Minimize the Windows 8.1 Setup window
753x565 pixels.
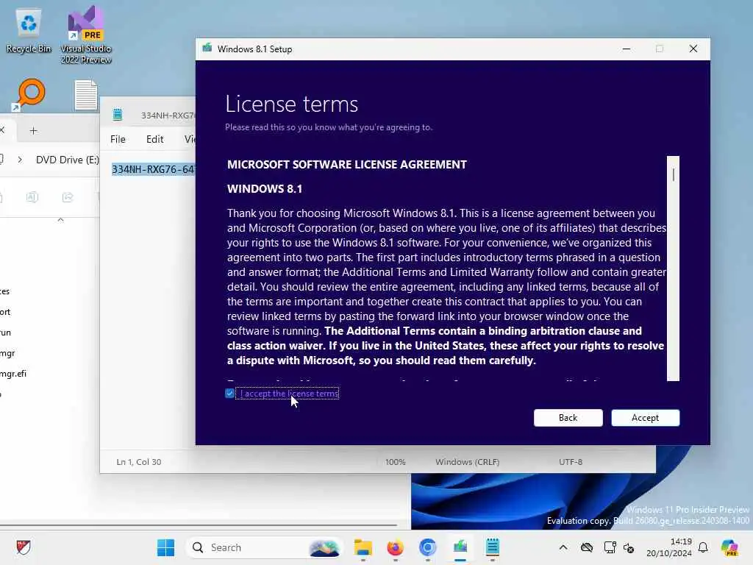tap(627, 49)
